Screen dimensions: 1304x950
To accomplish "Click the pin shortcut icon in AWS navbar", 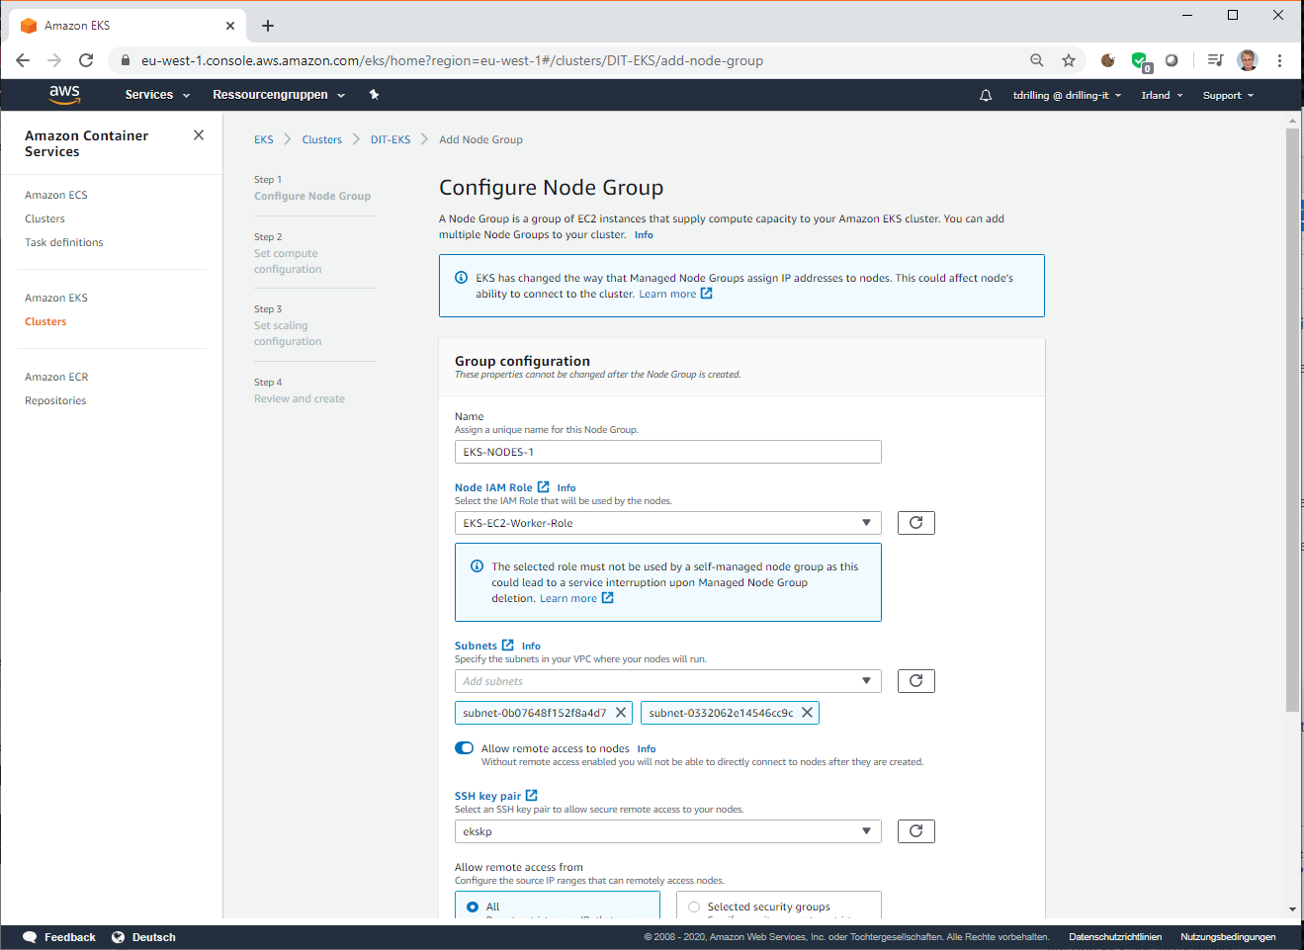I will pos(374,95).
